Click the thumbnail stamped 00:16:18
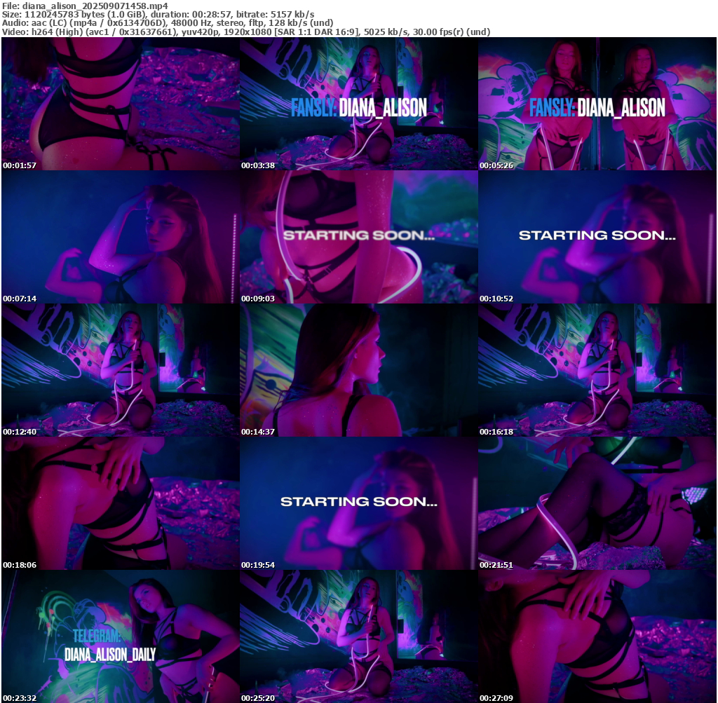The height and width of the screenshot is (703, 718). click(x=597, y=370)
